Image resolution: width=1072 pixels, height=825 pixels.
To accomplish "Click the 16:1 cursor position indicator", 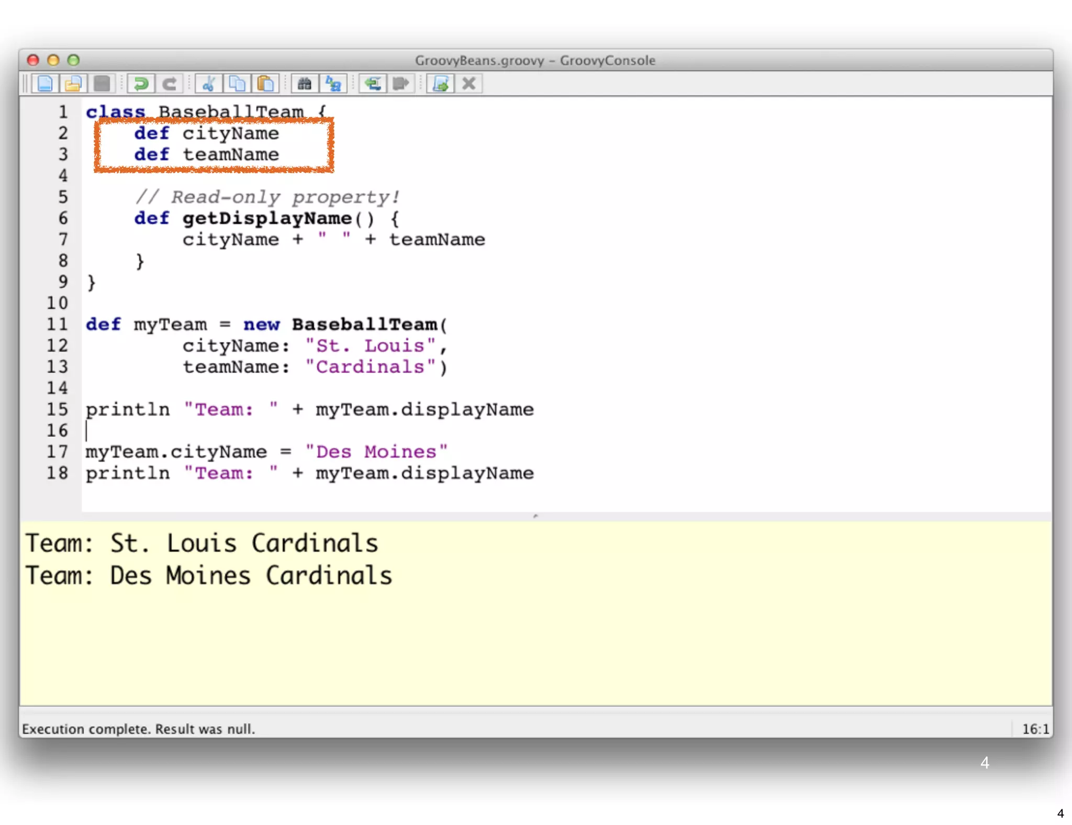I will pyautogui.click(x=1035, y=729).
